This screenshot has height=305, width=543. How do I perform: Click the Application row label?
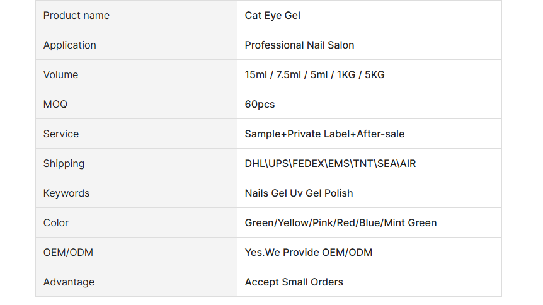(x=69, y=45)
